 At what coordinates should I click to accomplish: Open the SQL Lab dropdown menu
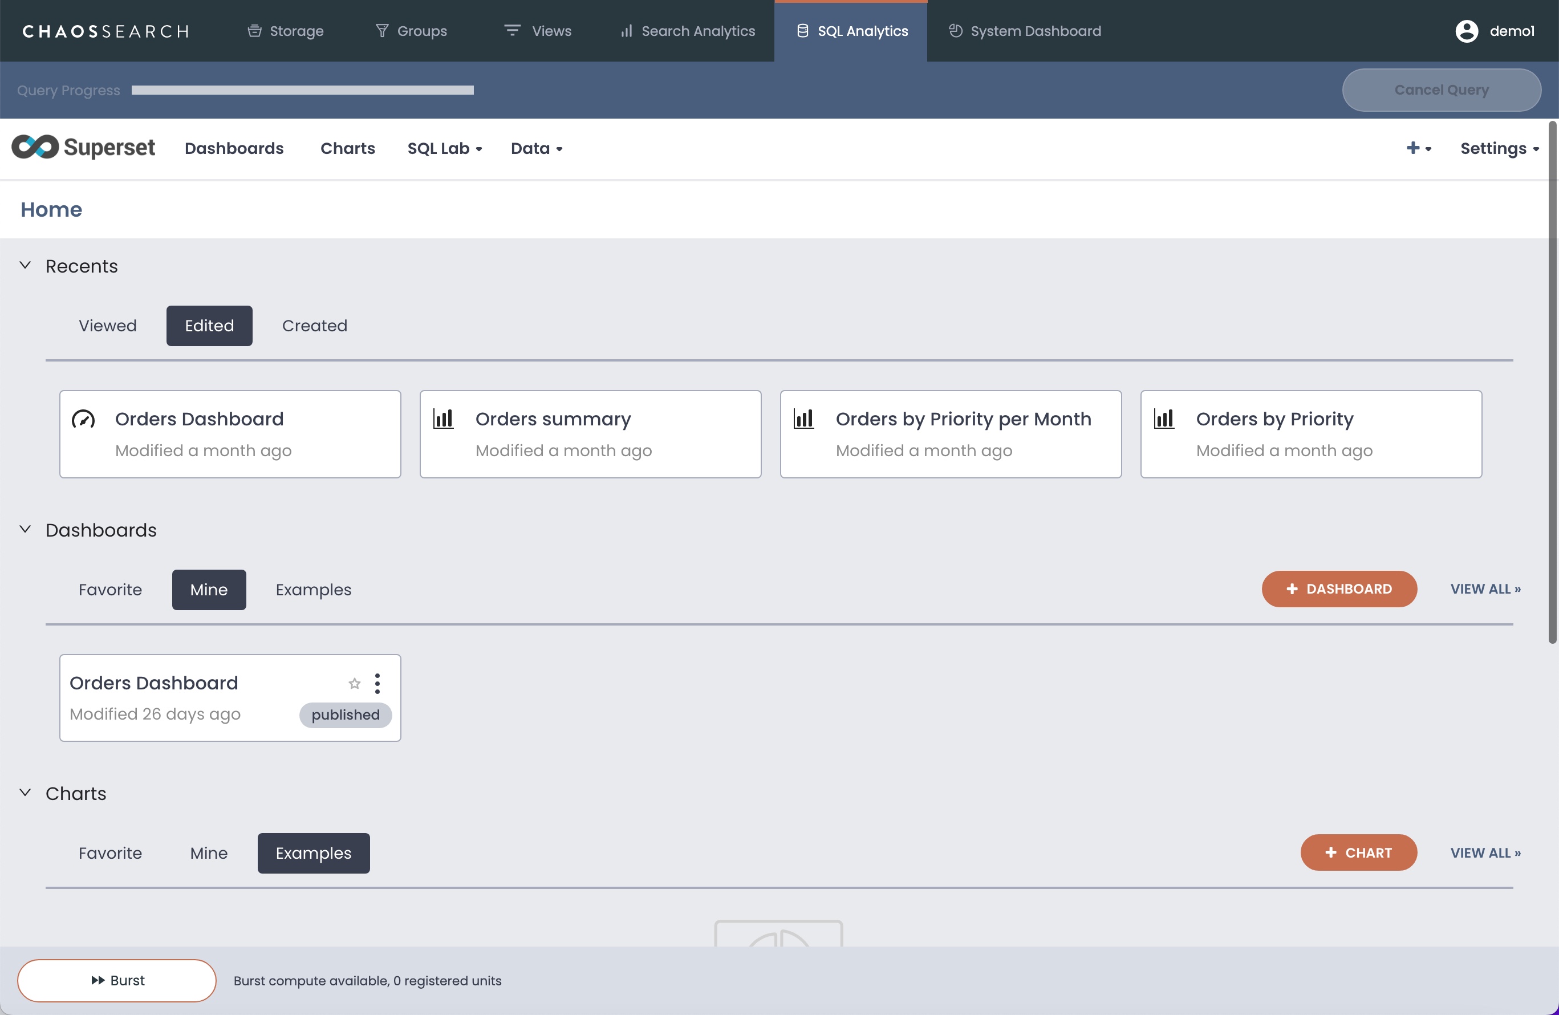click(444, 149)
